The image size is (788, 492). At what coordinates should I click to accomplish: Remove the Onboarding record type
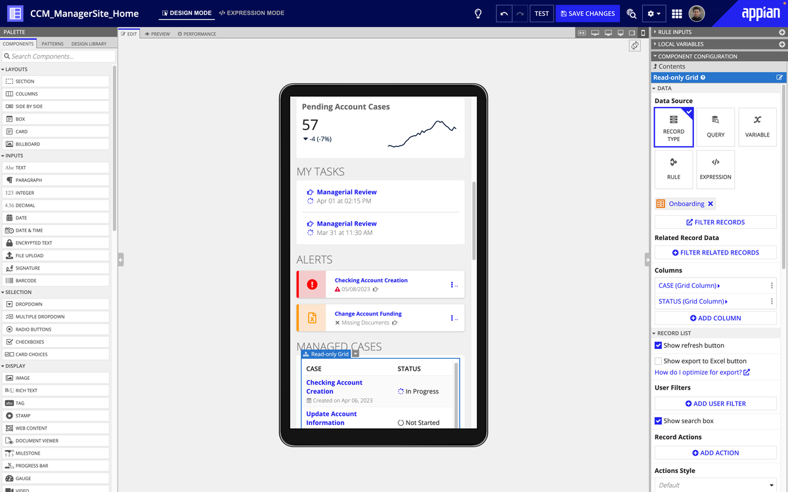tap(711, 204)
